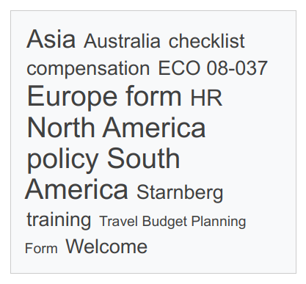Open the Travel Budget Planning Form tag

click(172, 222)
